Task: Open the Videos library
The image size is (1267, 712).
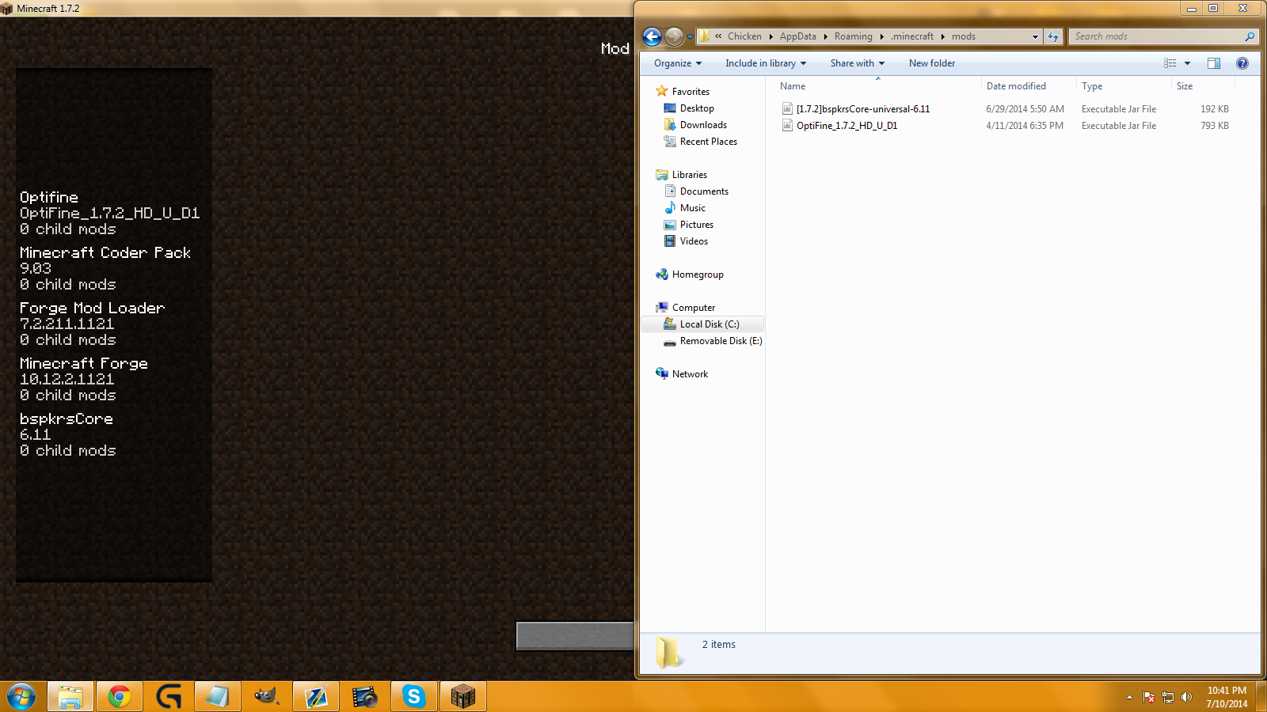Action: point(694,241)
